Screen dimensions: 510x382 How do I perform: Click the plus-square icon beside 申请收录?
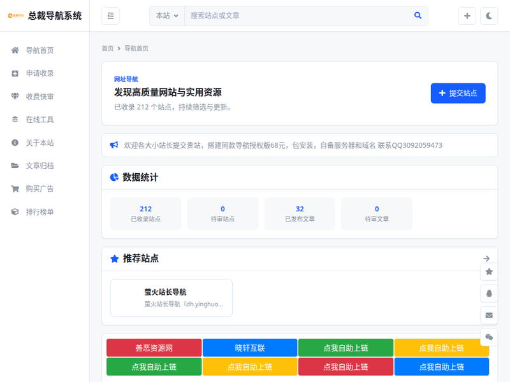(x=15, y=73)
